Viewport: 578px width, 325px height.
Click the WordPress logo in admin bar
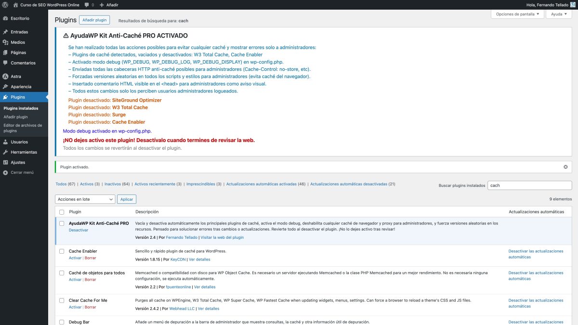click(5, 5)
